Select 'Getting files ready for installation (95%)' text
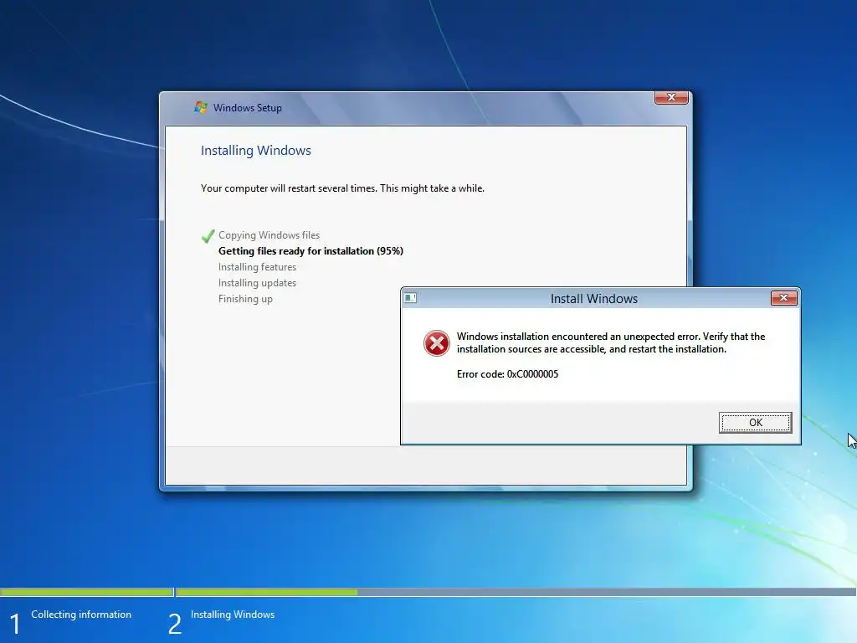The width and height of the screenshot is (857, 643). coord(310,251)
